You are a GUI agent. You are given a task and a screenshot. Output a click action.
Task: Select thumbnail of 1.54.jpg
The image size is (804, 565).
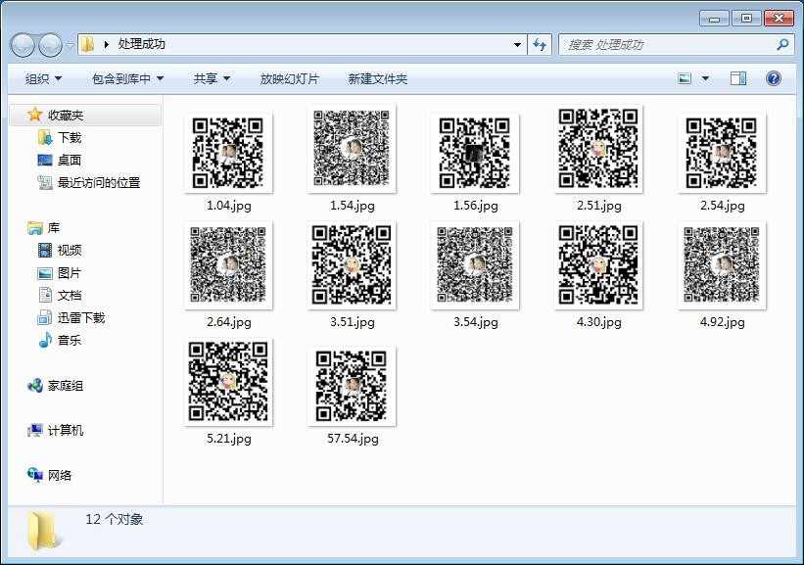352,149
